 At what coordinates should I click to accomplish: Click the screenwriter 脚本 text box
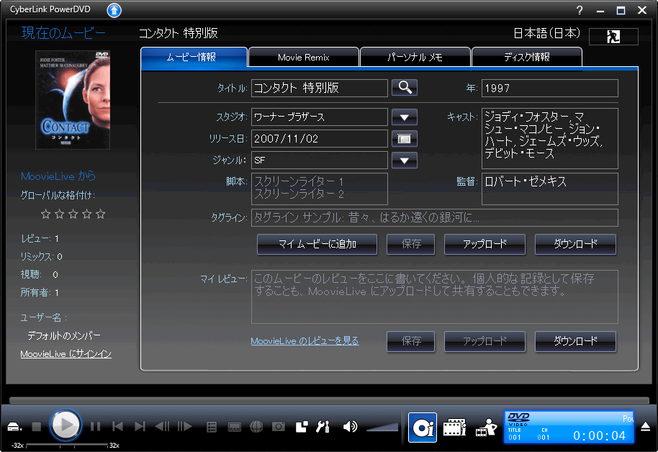320,189
